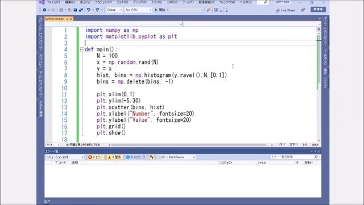The height and width of the screenshot is (205, 364).
Task: Click the Navigate Forward toolbar icon
Action: coord(53,10)
